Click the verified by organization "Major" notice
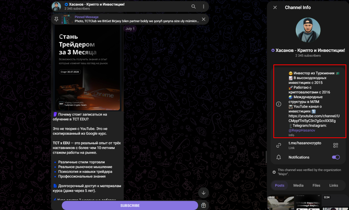The height and width of the screenshot is (210, 349). pyautogui.click(x=309, y=172)
